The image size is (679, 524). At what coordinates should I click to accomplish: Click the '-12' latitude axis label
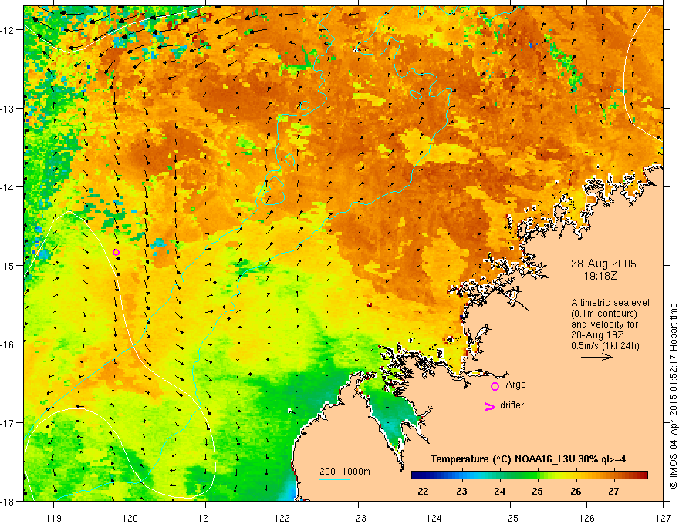click(x=8, y=30)
